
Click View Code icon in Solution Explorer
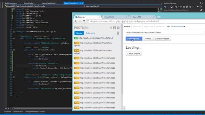point(194,7)
